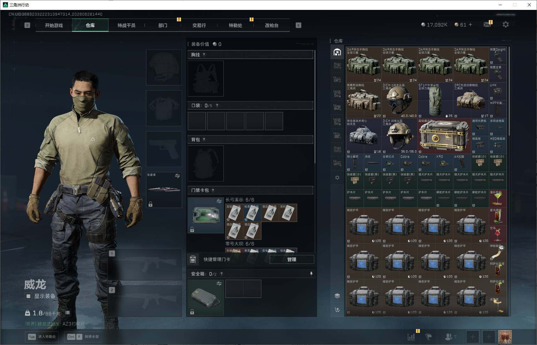This screenshot has height=345, width=537.
Task: Select the UHX item in warehouse
Action: point(498,92)
